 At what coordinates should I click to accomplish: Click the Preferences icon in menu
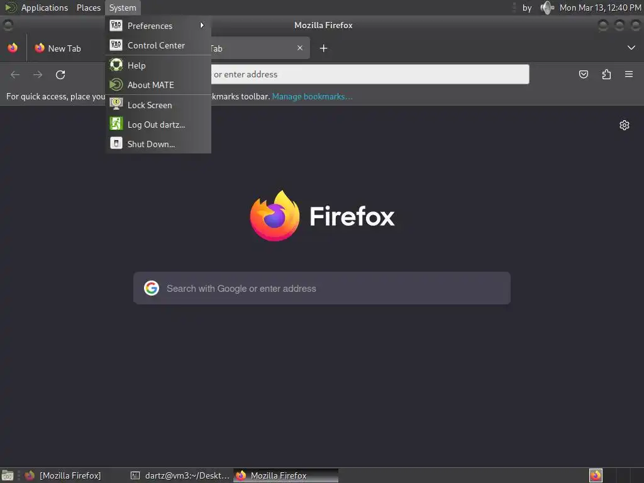click(116, 25)
